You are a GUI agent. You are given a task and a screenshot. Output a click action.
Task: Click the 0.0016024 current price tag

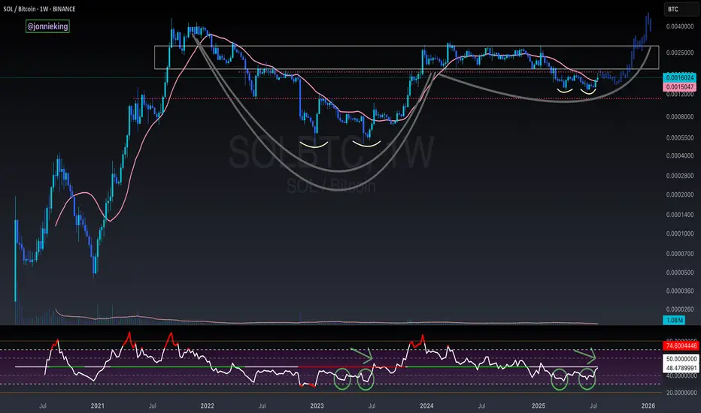pos(679,77)
